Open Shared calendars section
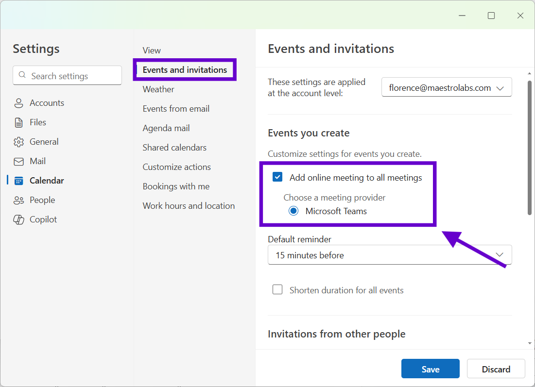The width and height of the screenshot is (535, 387). pyautogui.click(x=174, y=148)
